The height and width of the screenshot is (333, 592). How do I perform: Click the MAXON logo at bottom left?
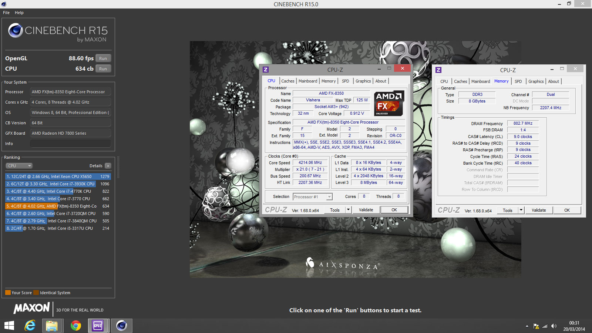pyautogui.click(x=32, y=308)
